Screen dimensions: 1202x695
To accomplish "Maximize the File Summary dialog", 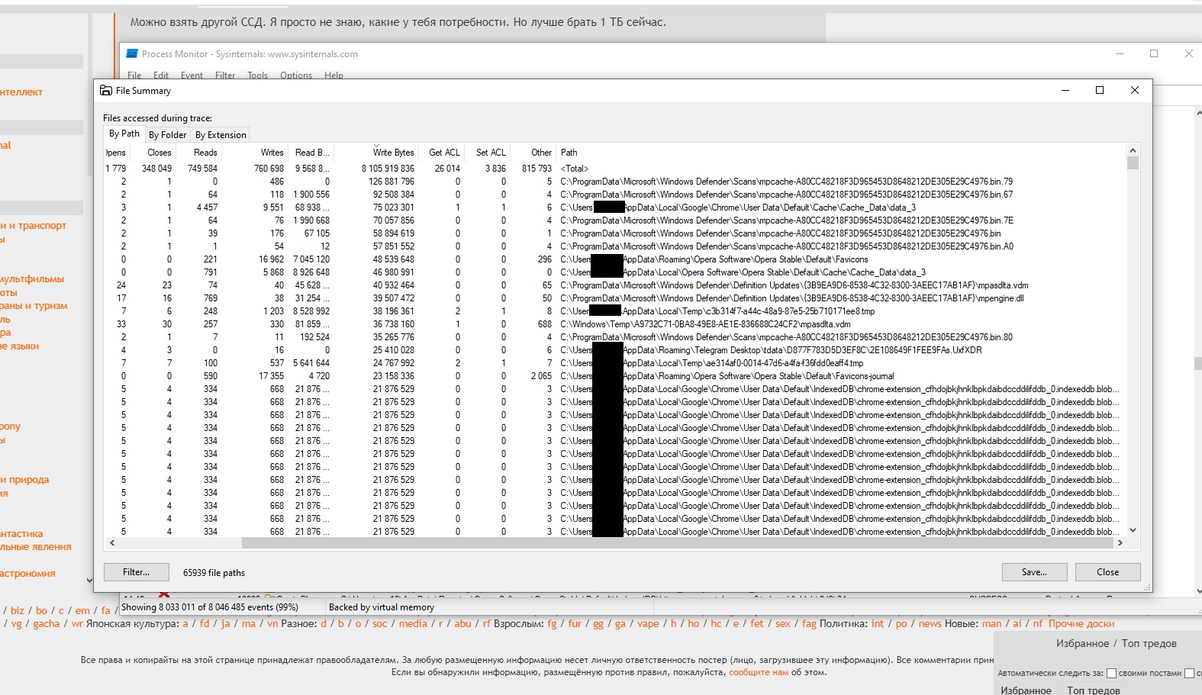I will [1100, 90].
